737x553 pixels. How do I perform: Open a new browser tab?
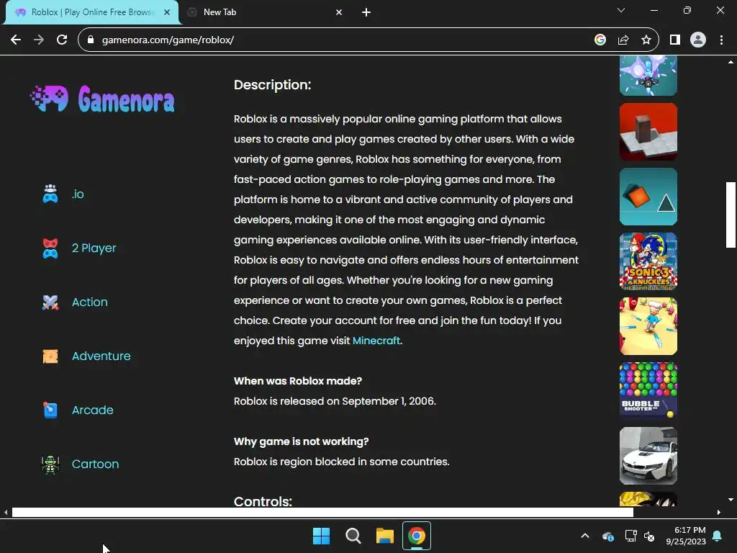pos(366,12)
